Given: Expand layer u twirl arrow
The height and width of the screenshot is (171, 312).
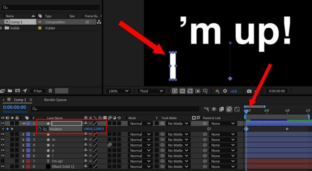Looking at the screenshot, I should 23,145.
